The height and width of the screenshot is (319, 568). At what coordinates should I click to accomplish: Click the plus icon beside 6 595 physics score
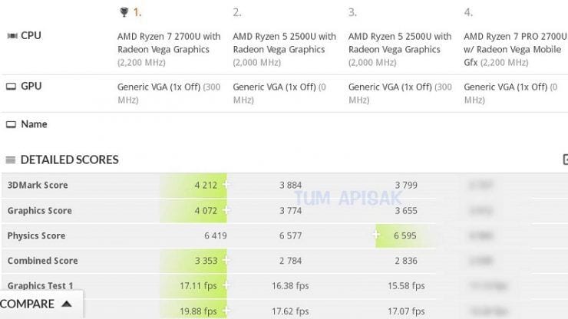376,235
